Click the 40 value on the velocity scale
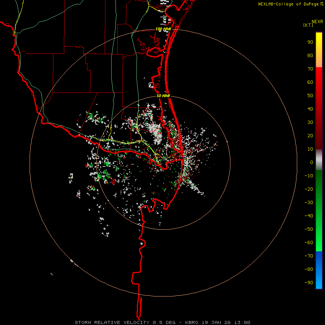 pyautogui.click(x=310, y=109)
